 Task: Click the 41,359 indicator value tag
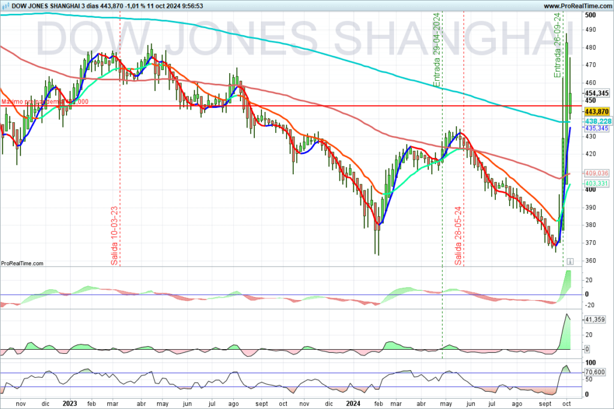click(x=595, y=319)
